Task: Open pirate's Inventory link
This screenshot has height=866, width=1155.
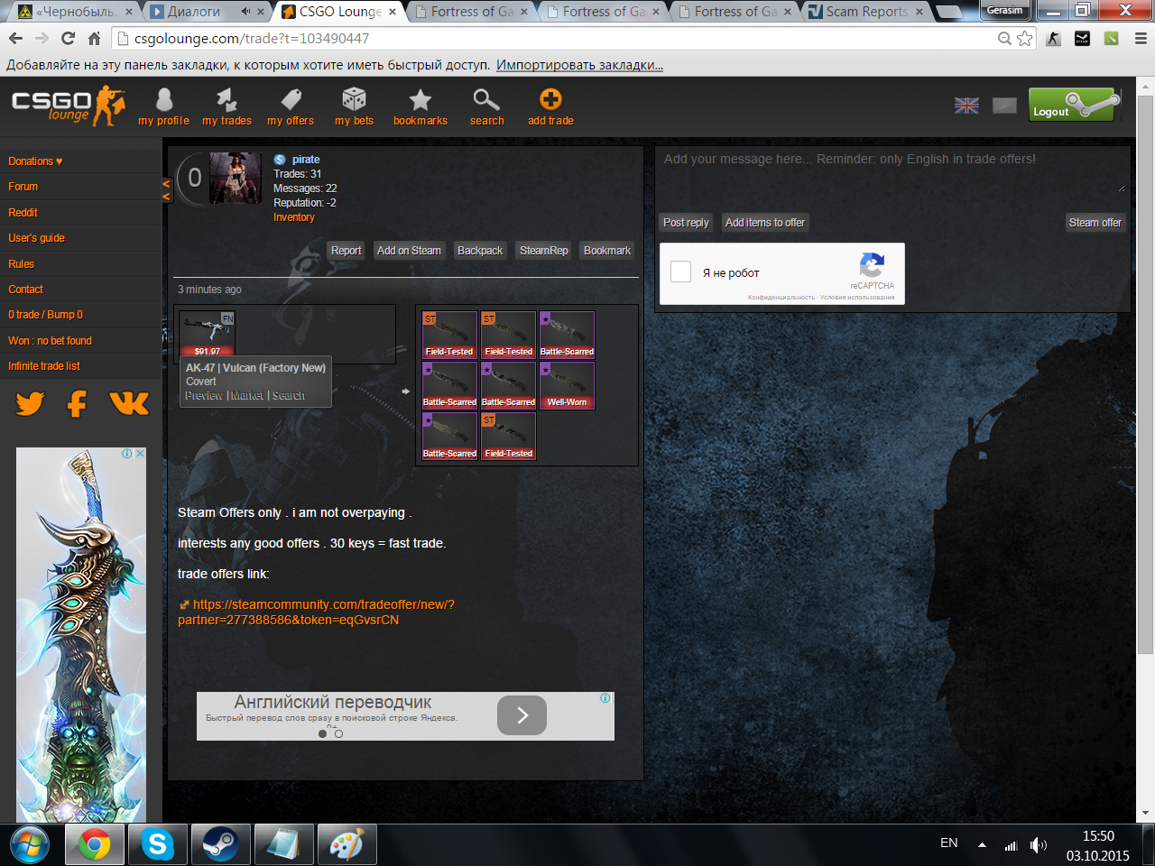Action: pyautogui.click(x=294, y=217)
